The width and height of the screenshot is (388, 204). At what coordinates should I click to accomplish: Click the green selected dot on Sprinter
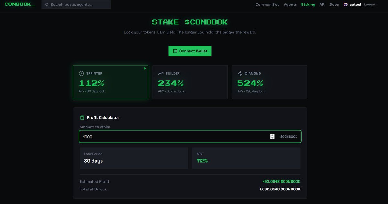pos(145,68)
